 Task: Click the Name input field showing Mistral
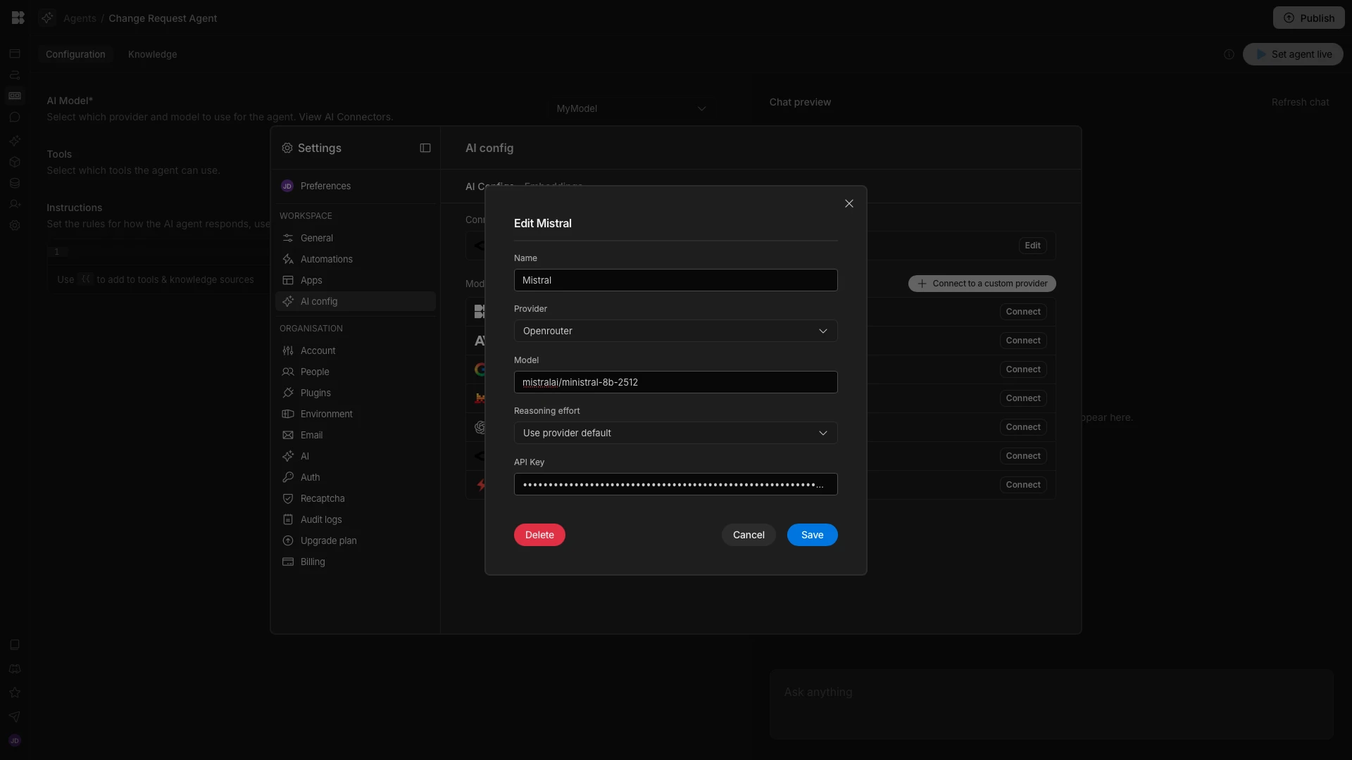pyautogui.click(x=675, y=280)
